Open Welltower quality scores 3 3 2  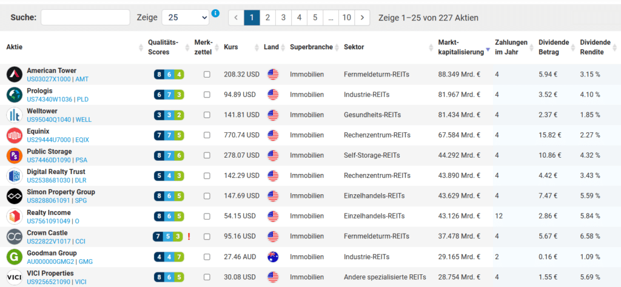pos(169,115)
